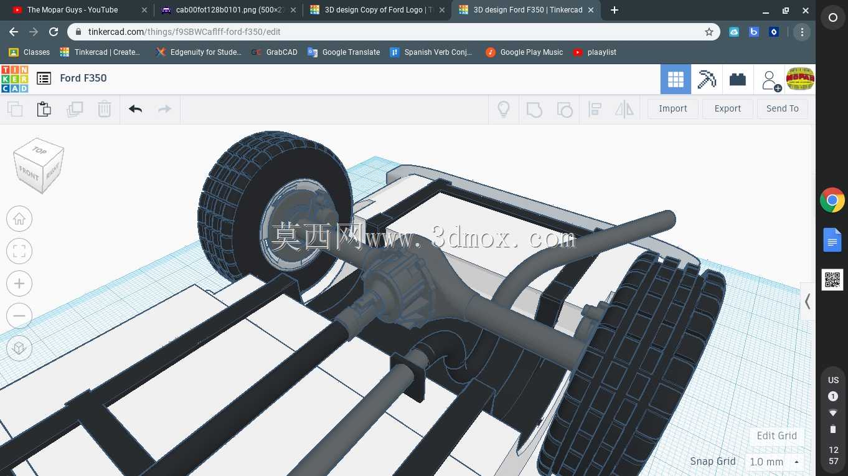Click the Paste toolbar icon
848x476 pixels.
click(44, 109)
